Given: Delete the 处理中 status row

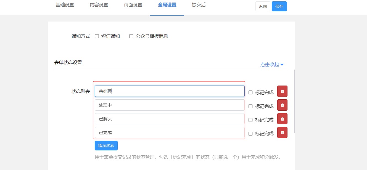Looking at the screenshot, I should click(x=282, y=105).
